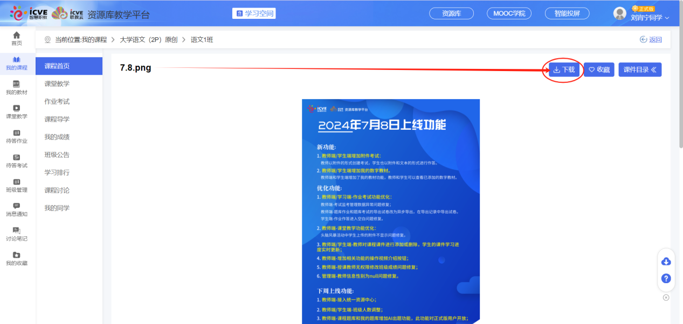Click the 班级管理 class management sidebar icon

click(16, 185)
